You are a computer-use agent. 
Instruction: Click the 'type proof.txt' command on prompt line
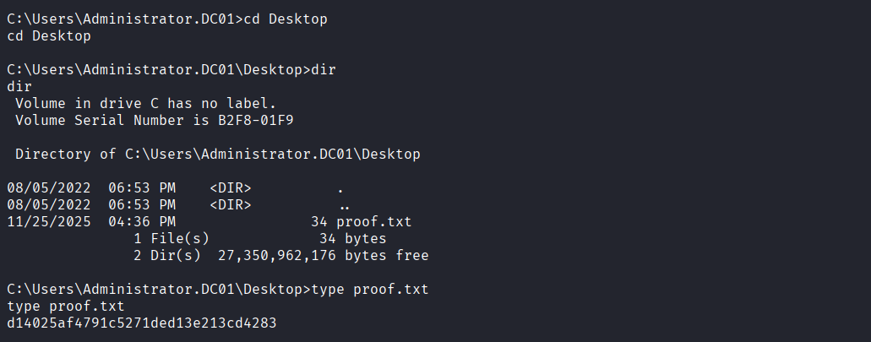click(x=370, y=290)
